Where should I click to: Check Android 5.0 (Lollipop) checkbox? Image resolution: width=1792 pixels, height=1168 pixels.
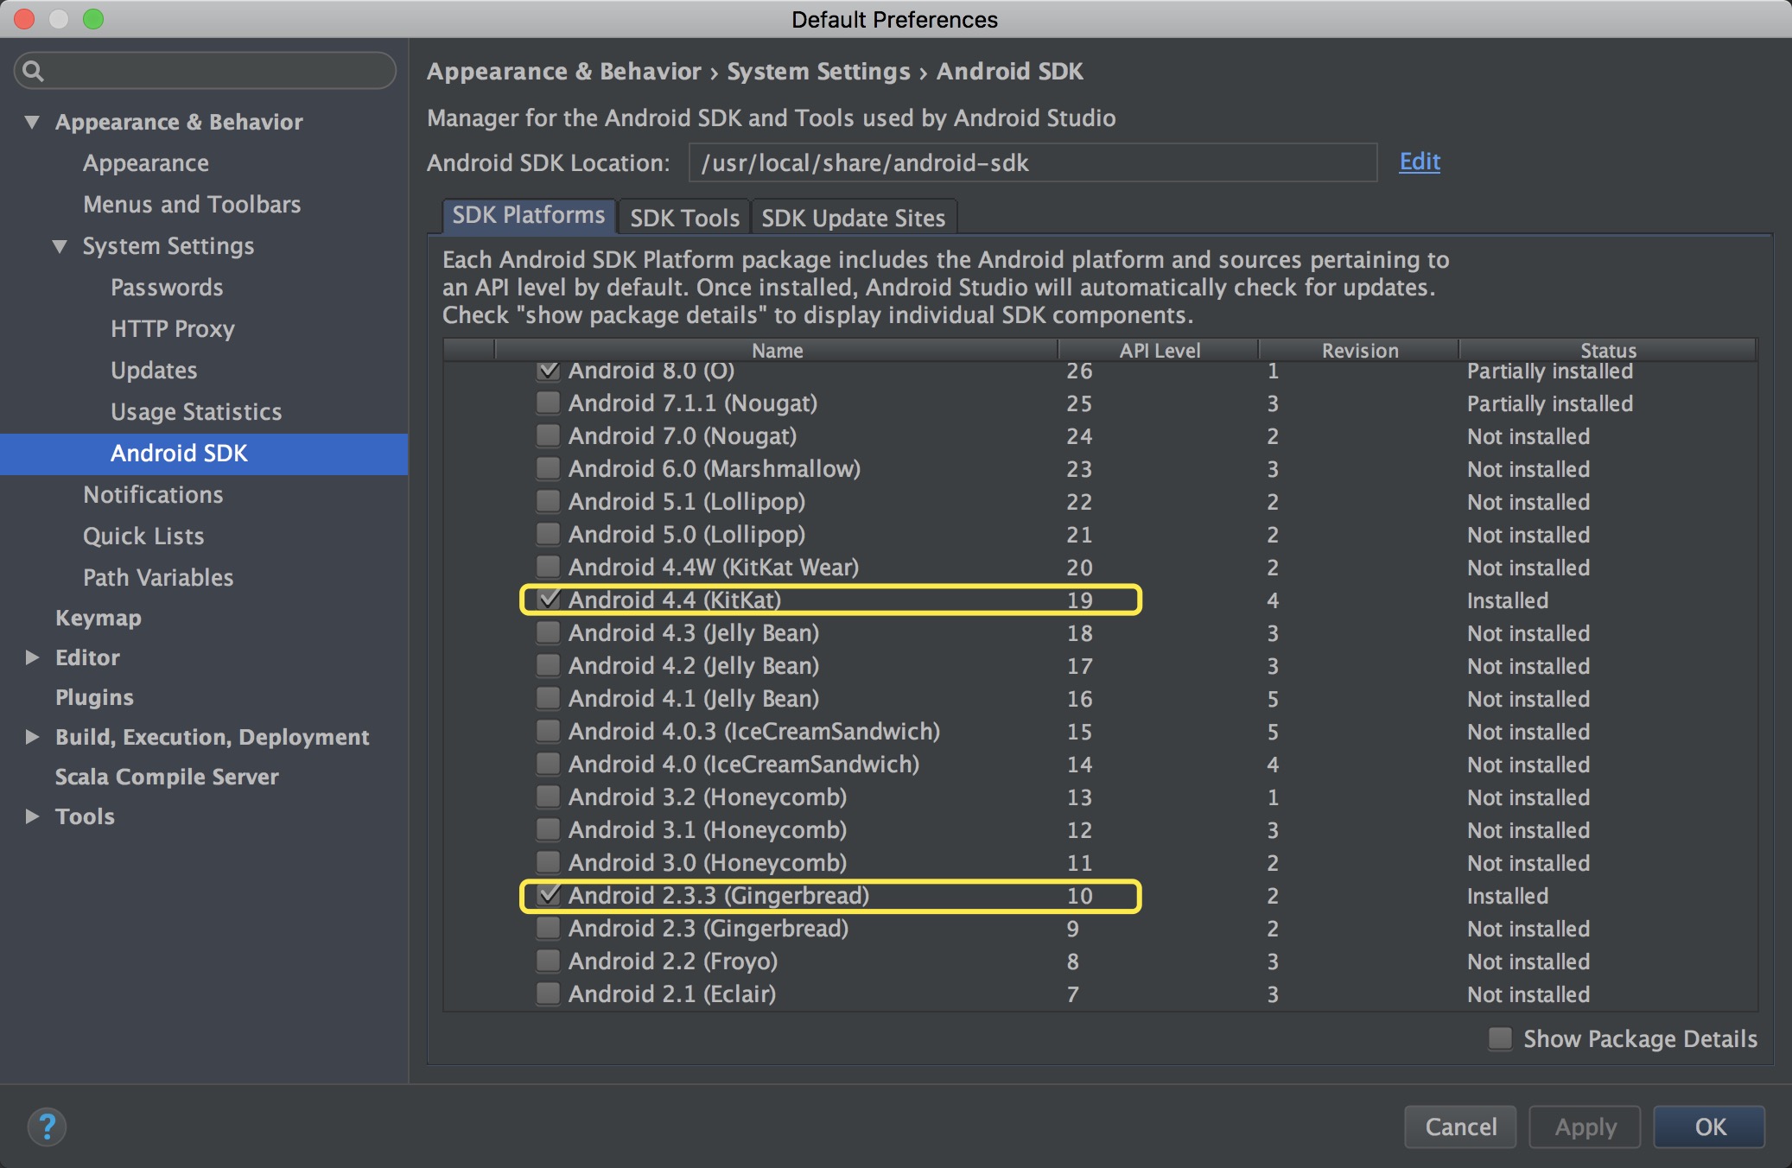(548, 535)
